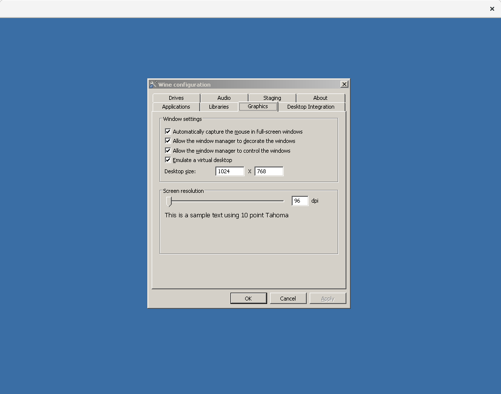The width and height of the screenshot is (501, 394).
Task: Click the Cancel button
Action: point(288,299)
